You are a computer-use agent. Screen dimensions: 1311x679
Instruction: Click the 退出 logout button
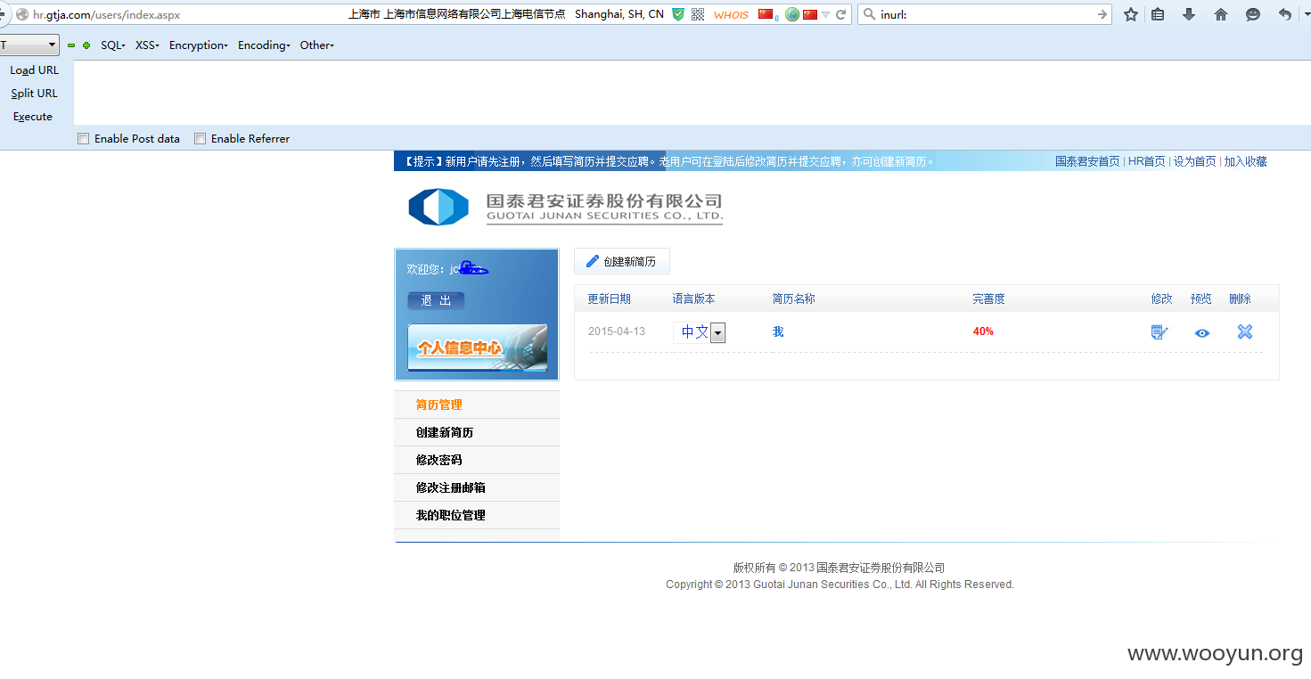point(436,300)
